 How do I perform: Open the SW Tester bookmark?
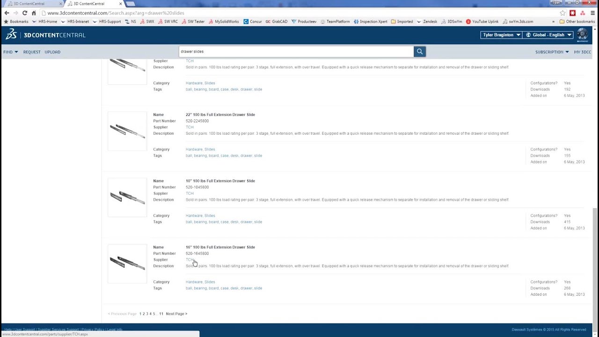(x=193, y=22)
